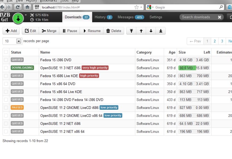Click the size bar of Fedora 15 i386 DVD
The image size is (232, 159).
click(194, 60)
